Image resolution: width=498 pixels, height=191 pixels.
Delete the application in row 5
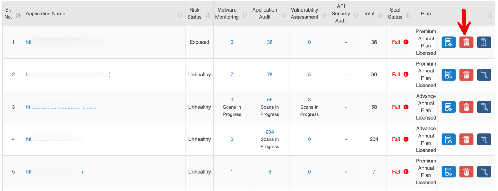(466, 172)
